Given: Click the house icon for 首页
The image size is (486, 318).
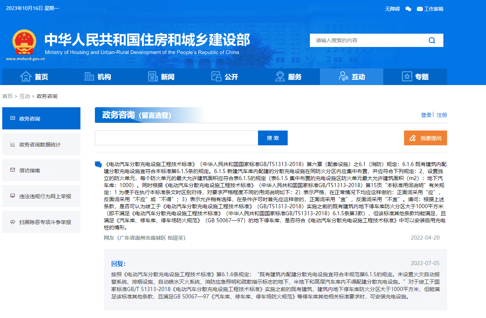Looking at the screenshot, I should point(26,77).
